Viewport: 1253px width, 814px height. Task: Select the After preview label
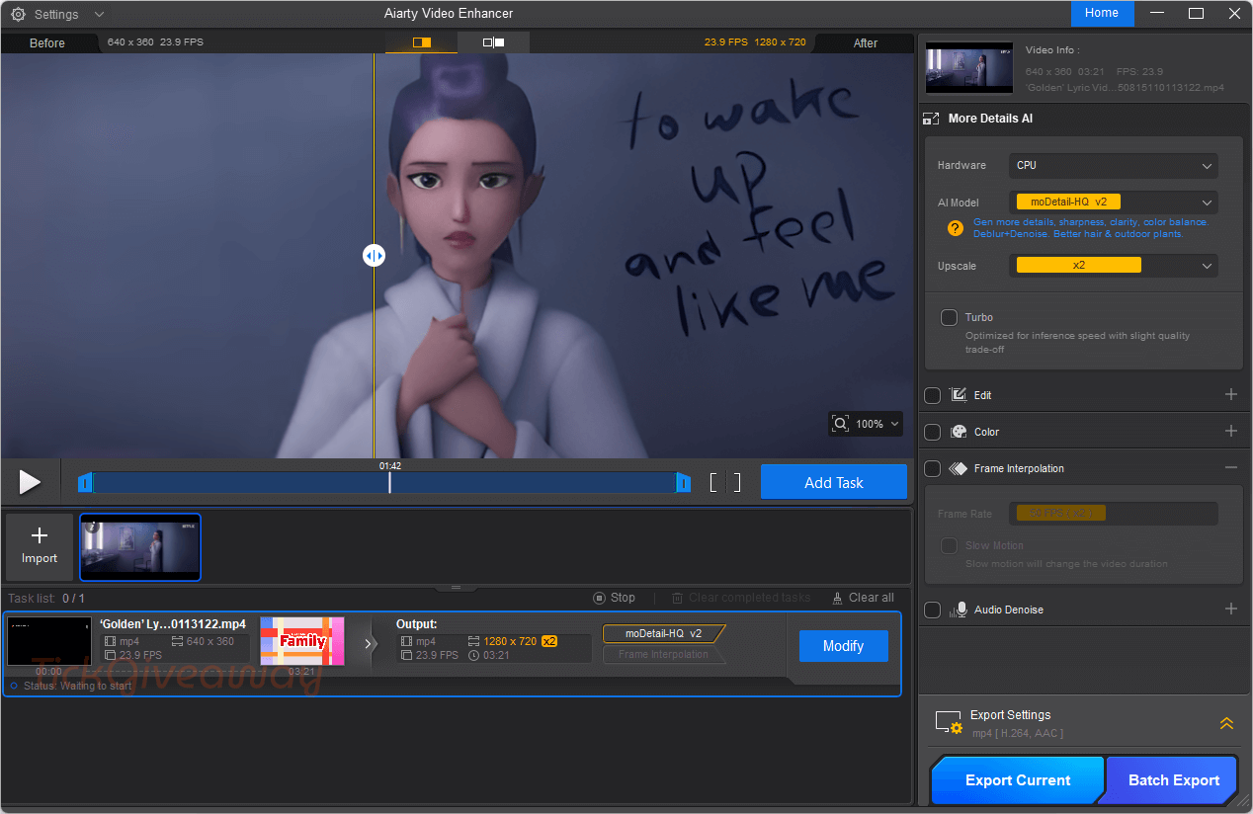865,42
